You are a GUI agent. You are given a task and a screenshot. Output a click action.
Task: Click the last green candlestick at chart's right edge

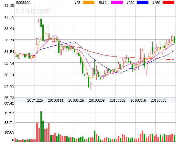pos(174,40)
